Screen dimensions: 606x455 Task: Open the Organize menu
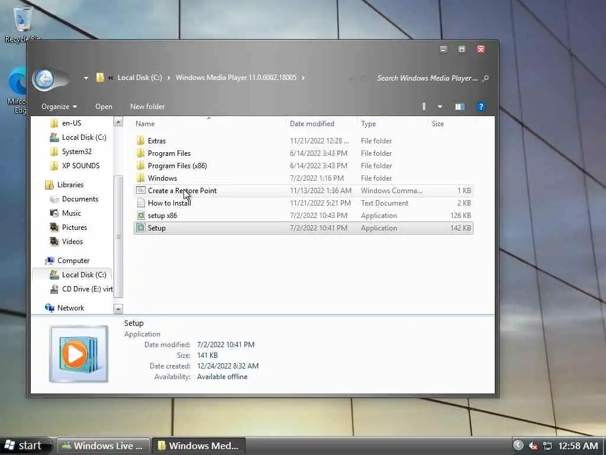click(x=59, y=107)
